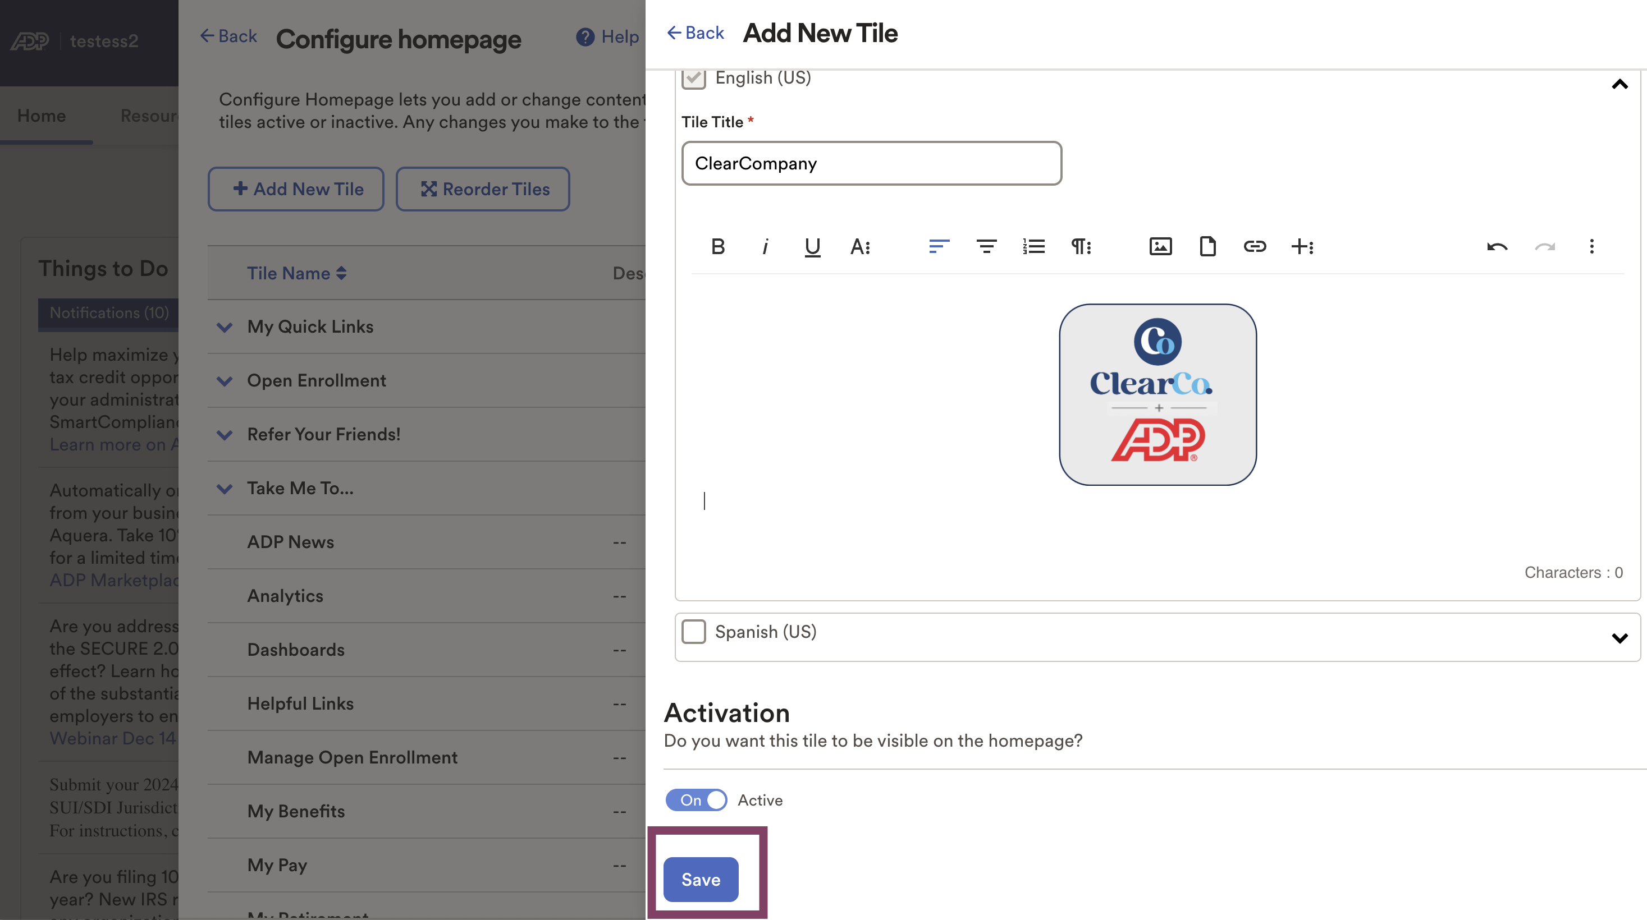1647x920 pixels.
Task: Open paragraph format options icon
Action: (x=1081, y=247)
